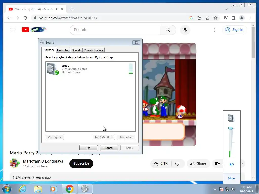
Task: Click the YouTube search field
Action: 115,30
